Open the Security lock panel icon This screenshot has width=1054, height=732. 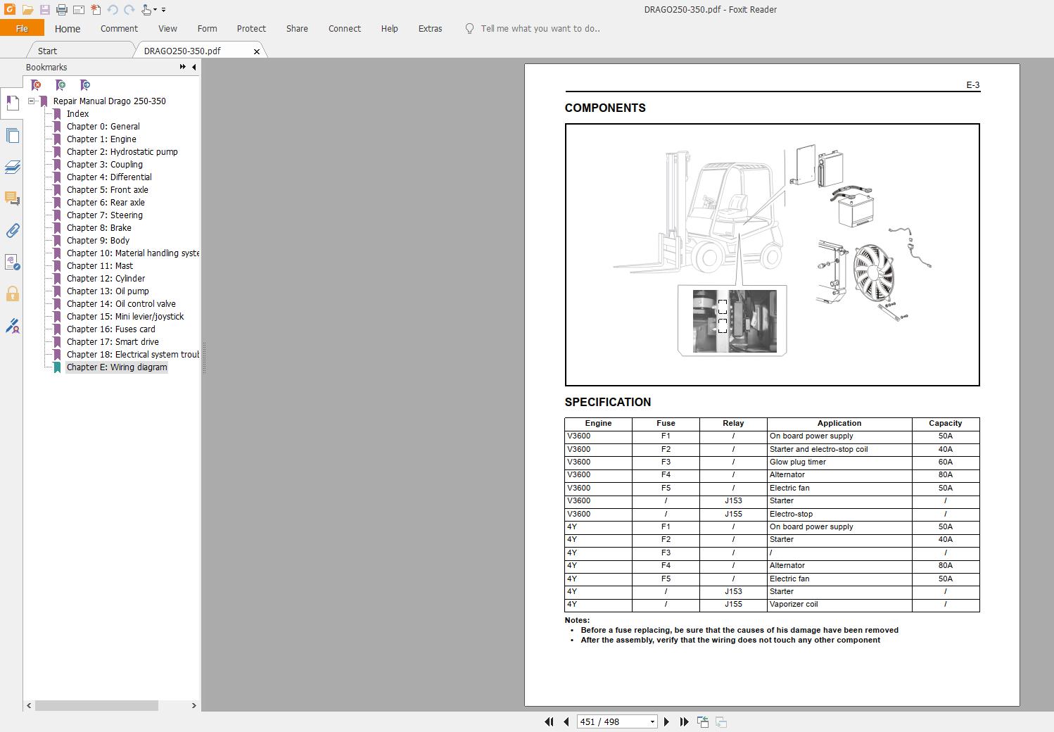click(x=12, y=294)
